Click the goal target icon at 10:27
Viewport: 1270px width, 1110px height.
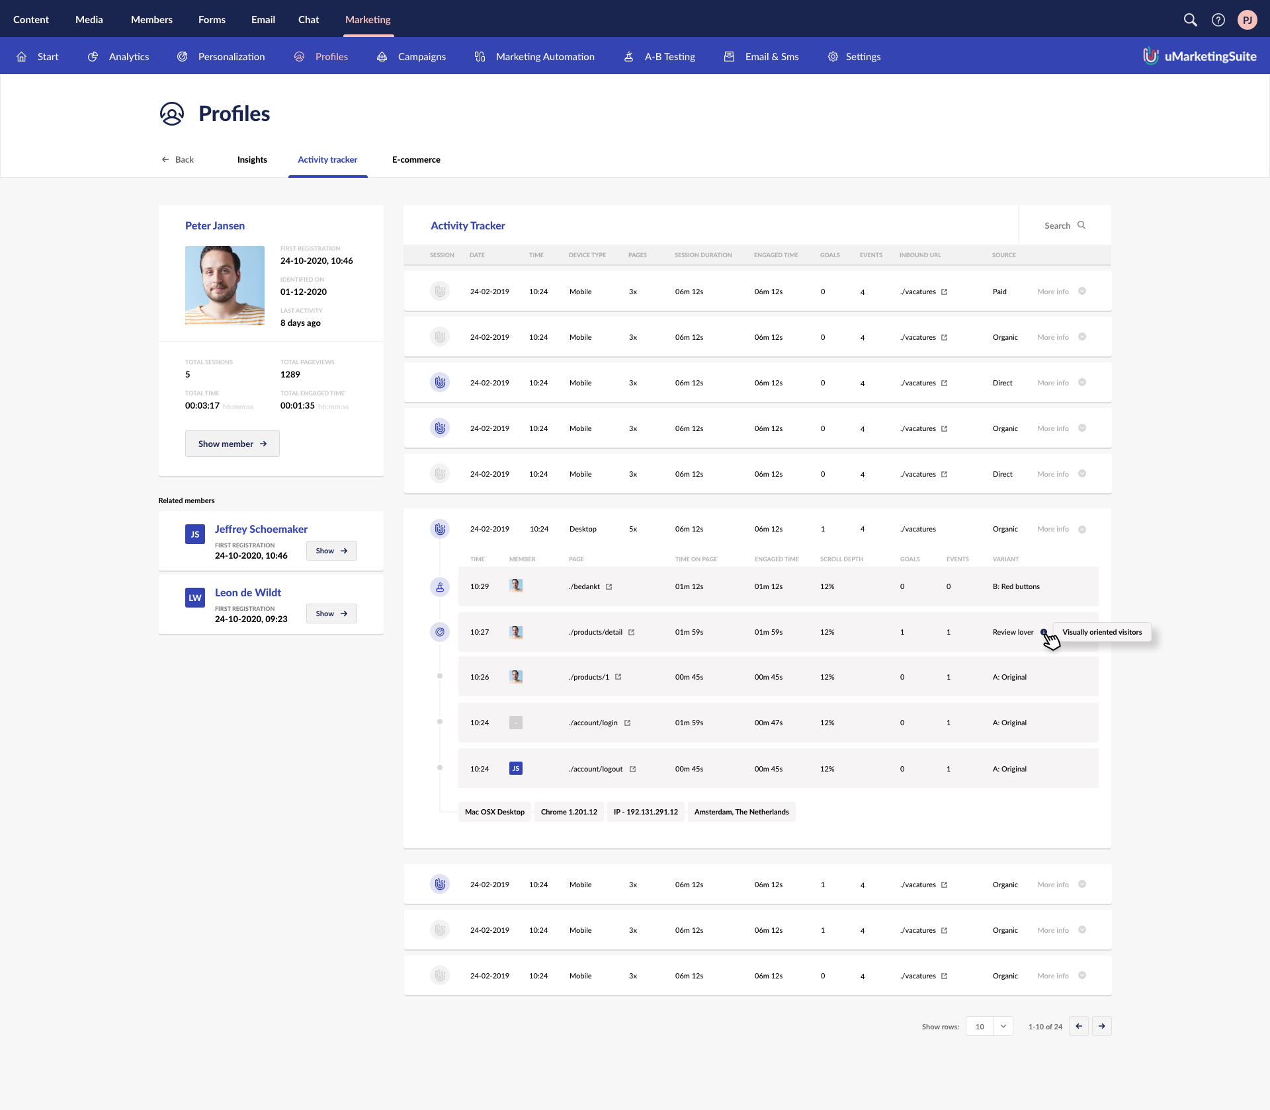[440, 632]
